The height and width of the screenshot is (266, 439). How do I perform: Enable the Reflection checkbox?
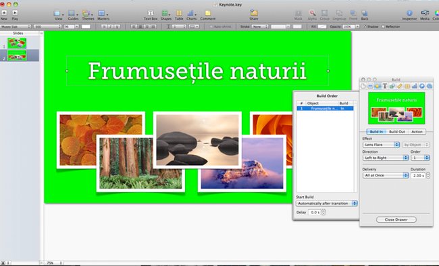[x=384, y=26]
